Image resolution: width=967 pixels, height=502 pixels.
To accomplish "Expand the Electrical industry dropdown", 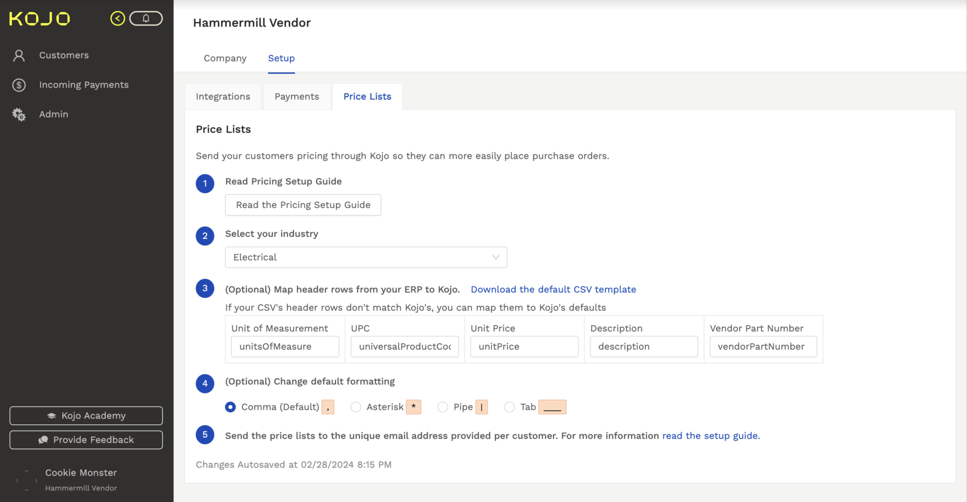I will pos(366,257).
